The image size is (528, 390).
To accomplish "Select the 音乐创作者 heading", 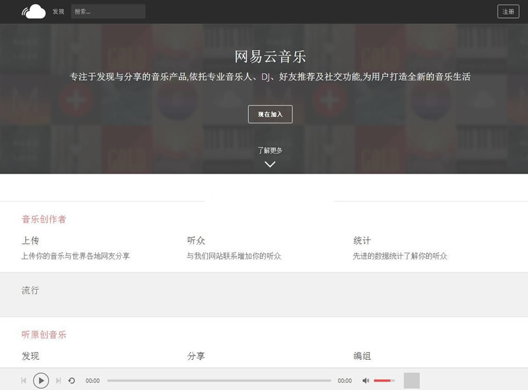I will 44,219.
